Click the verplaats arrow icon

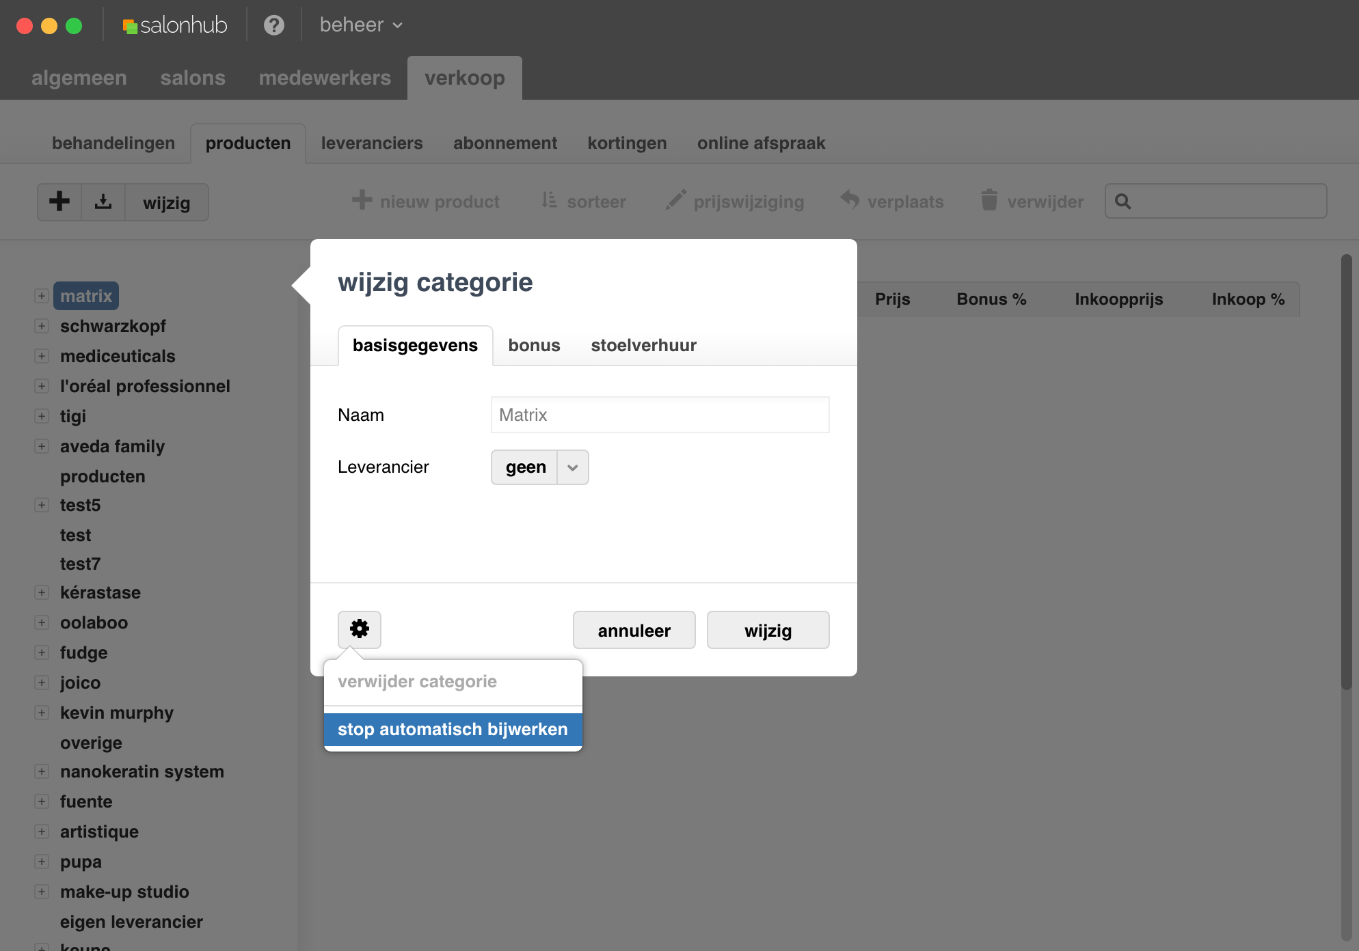pos(850,201)
